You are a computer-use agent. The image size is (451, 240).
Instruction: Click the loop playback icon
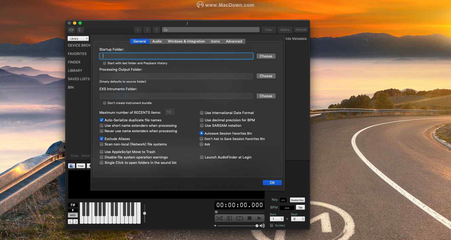(239, 218)
